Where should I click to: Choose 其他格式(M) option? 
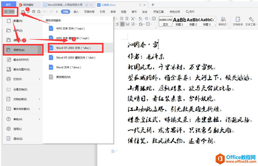tap(78, 77)
